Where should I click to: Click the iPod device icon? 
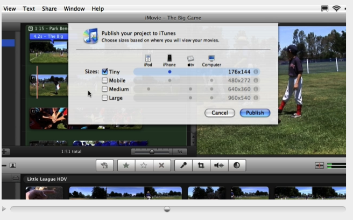tap(148, 58)
